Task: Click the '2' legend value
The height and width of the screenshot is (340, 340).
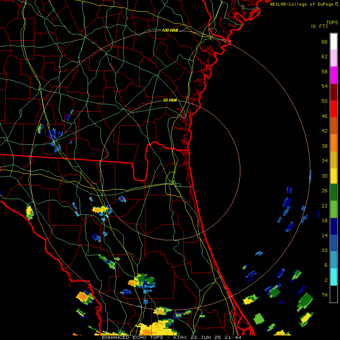Action: click(x=326, y=280)
